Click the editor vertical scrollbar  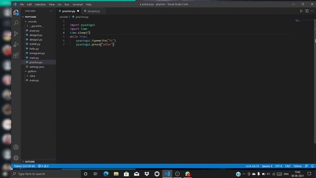tap(315, 81)
